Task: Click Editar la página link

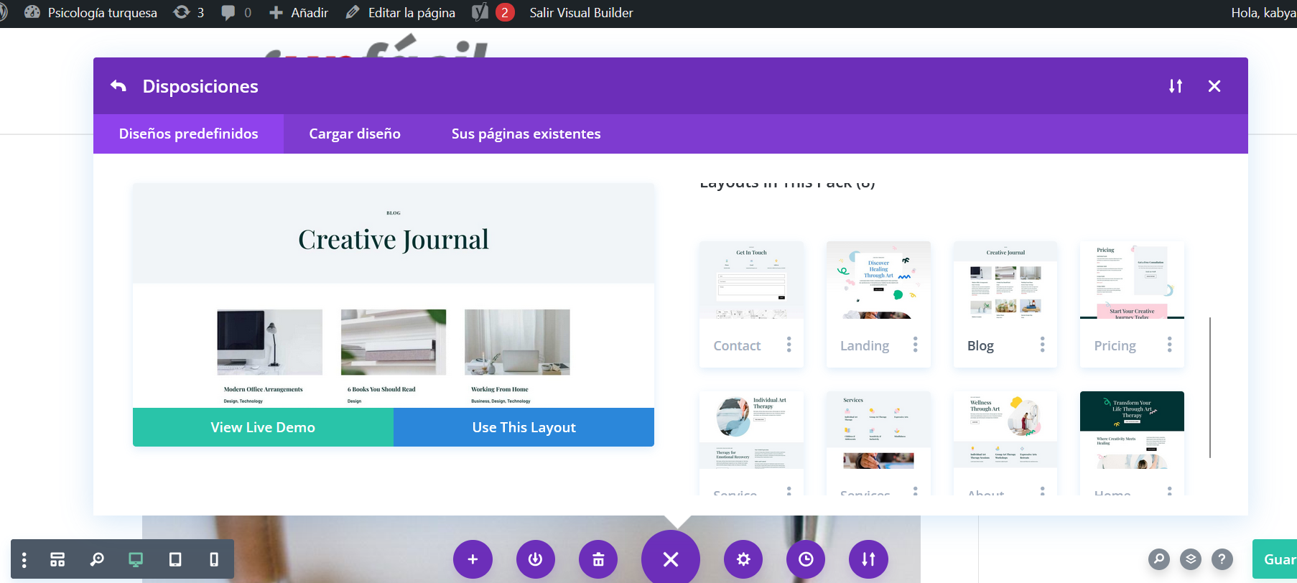Action: pyautogui.click(x=401, y=13)
